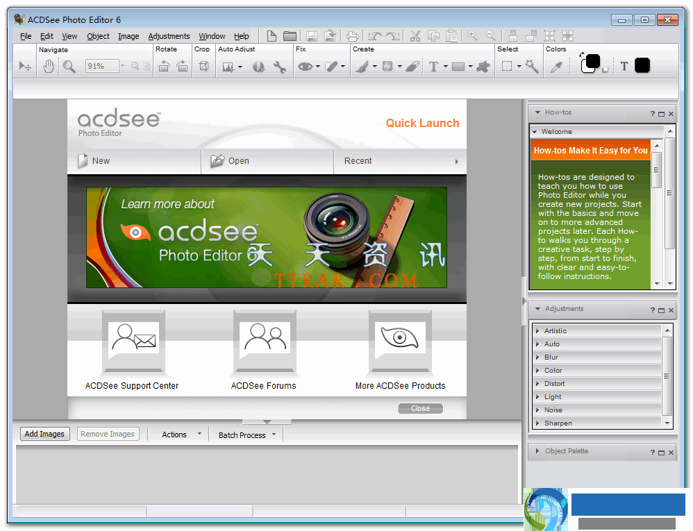Click New in Quick Launch

click(134, 161)
